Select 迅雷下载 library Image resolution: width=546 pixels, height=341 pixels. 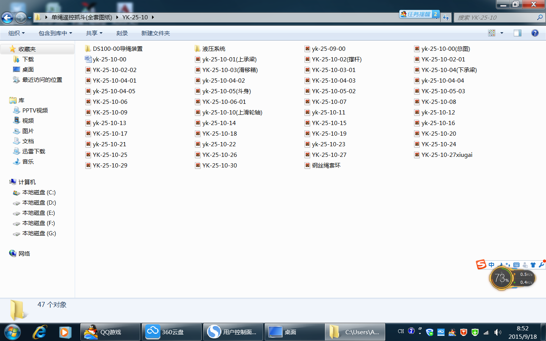tap(34, 151)
